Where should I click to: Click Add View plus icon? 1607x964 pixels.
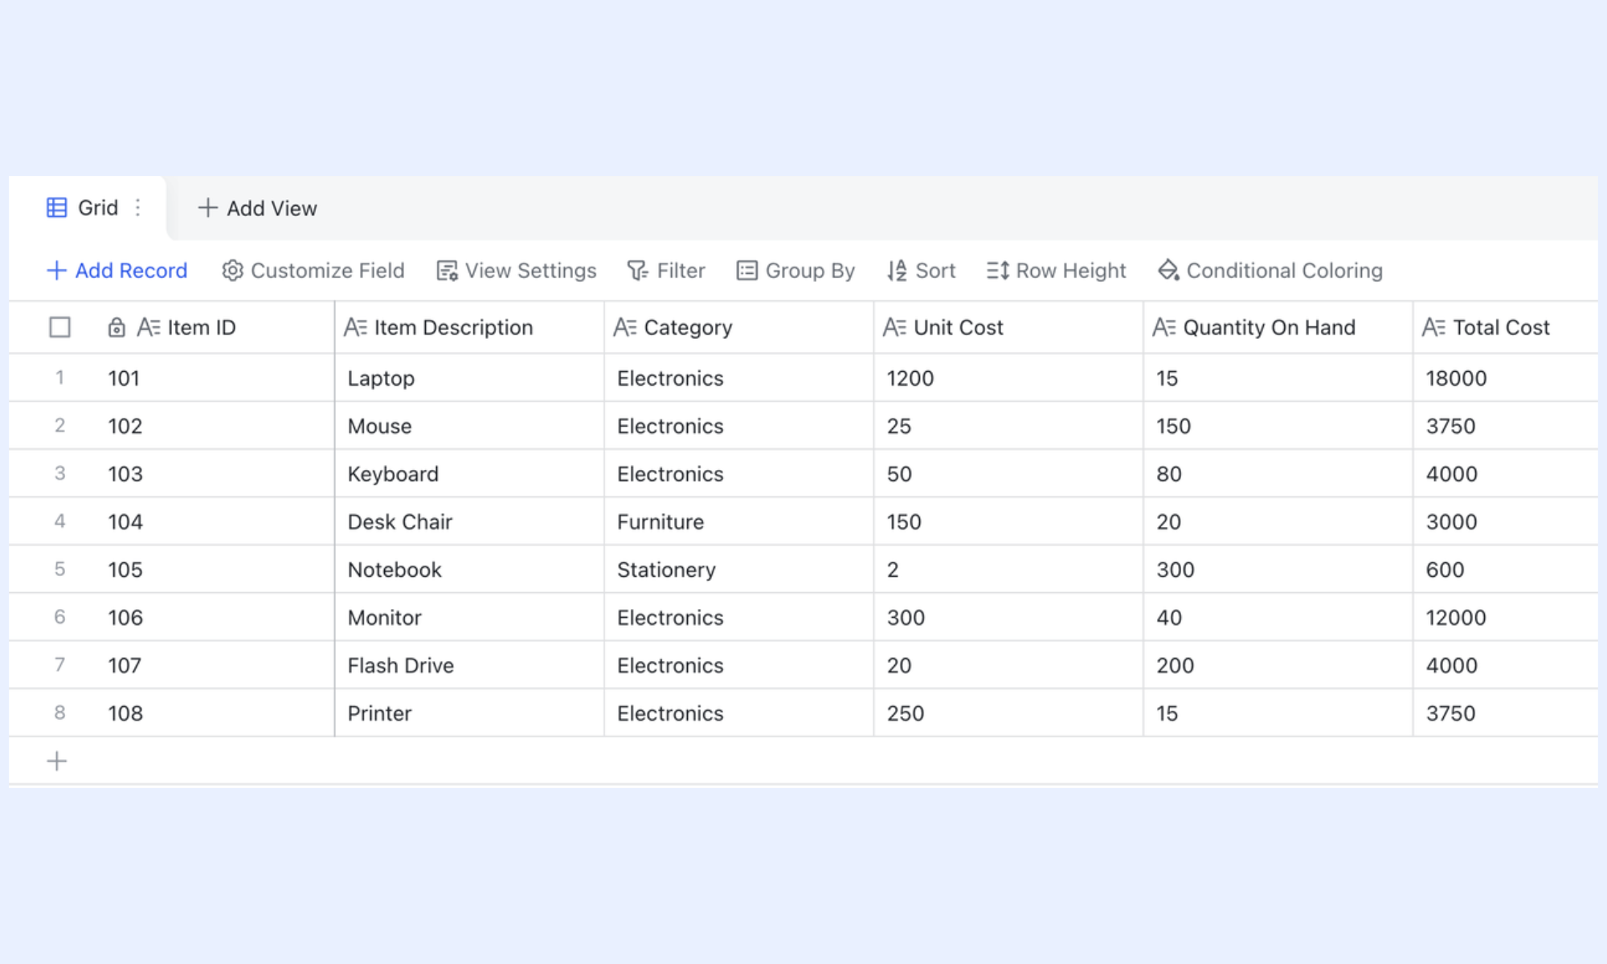207,208
